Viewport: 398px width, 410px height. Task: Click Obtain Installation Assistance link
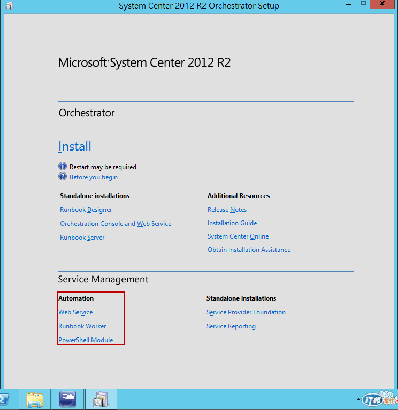tap(249, 250)
